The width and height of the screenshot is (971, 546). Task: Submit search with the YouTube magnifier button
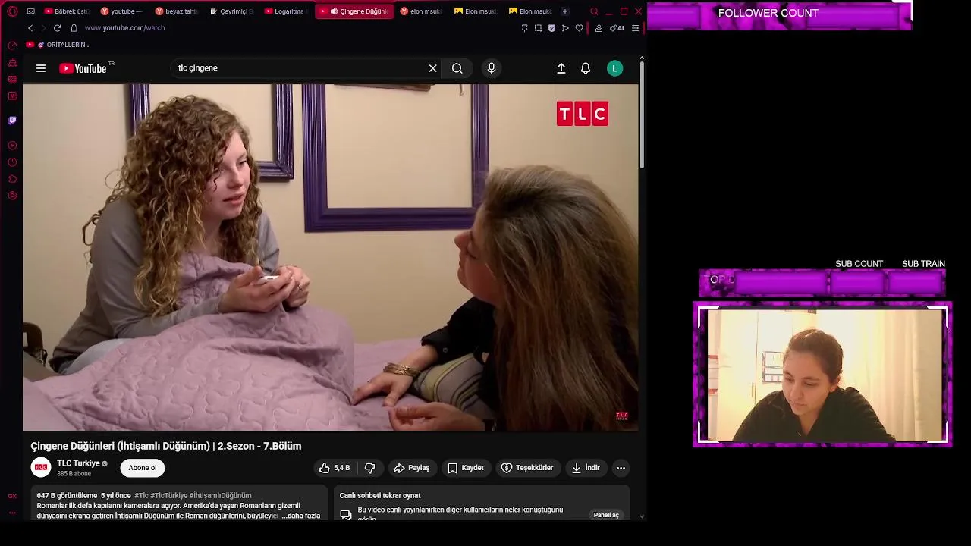pos(457,68)
